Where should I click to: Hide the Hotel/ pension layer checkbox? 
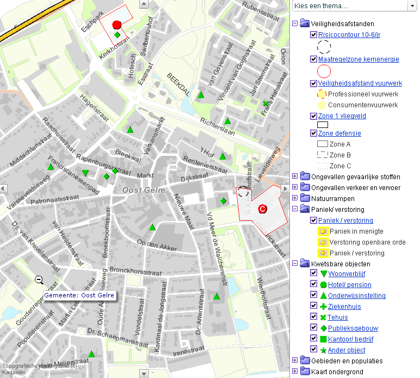313,284
